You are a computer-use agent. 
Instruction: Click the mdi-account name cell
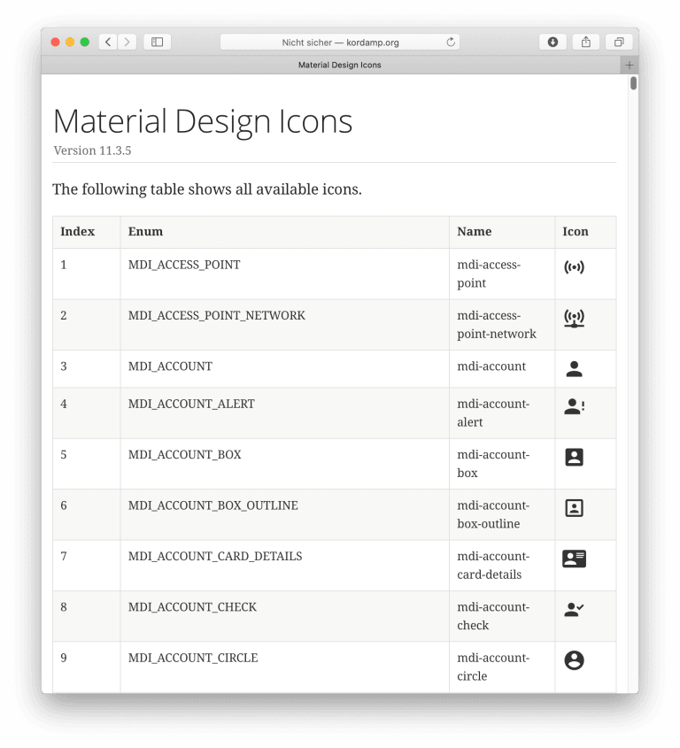[502, 369]
